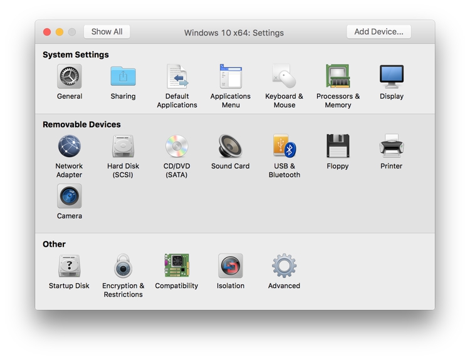Screen dimensions: 470x360
Task: Click the Other section heading text
Action: click(54, 244)
